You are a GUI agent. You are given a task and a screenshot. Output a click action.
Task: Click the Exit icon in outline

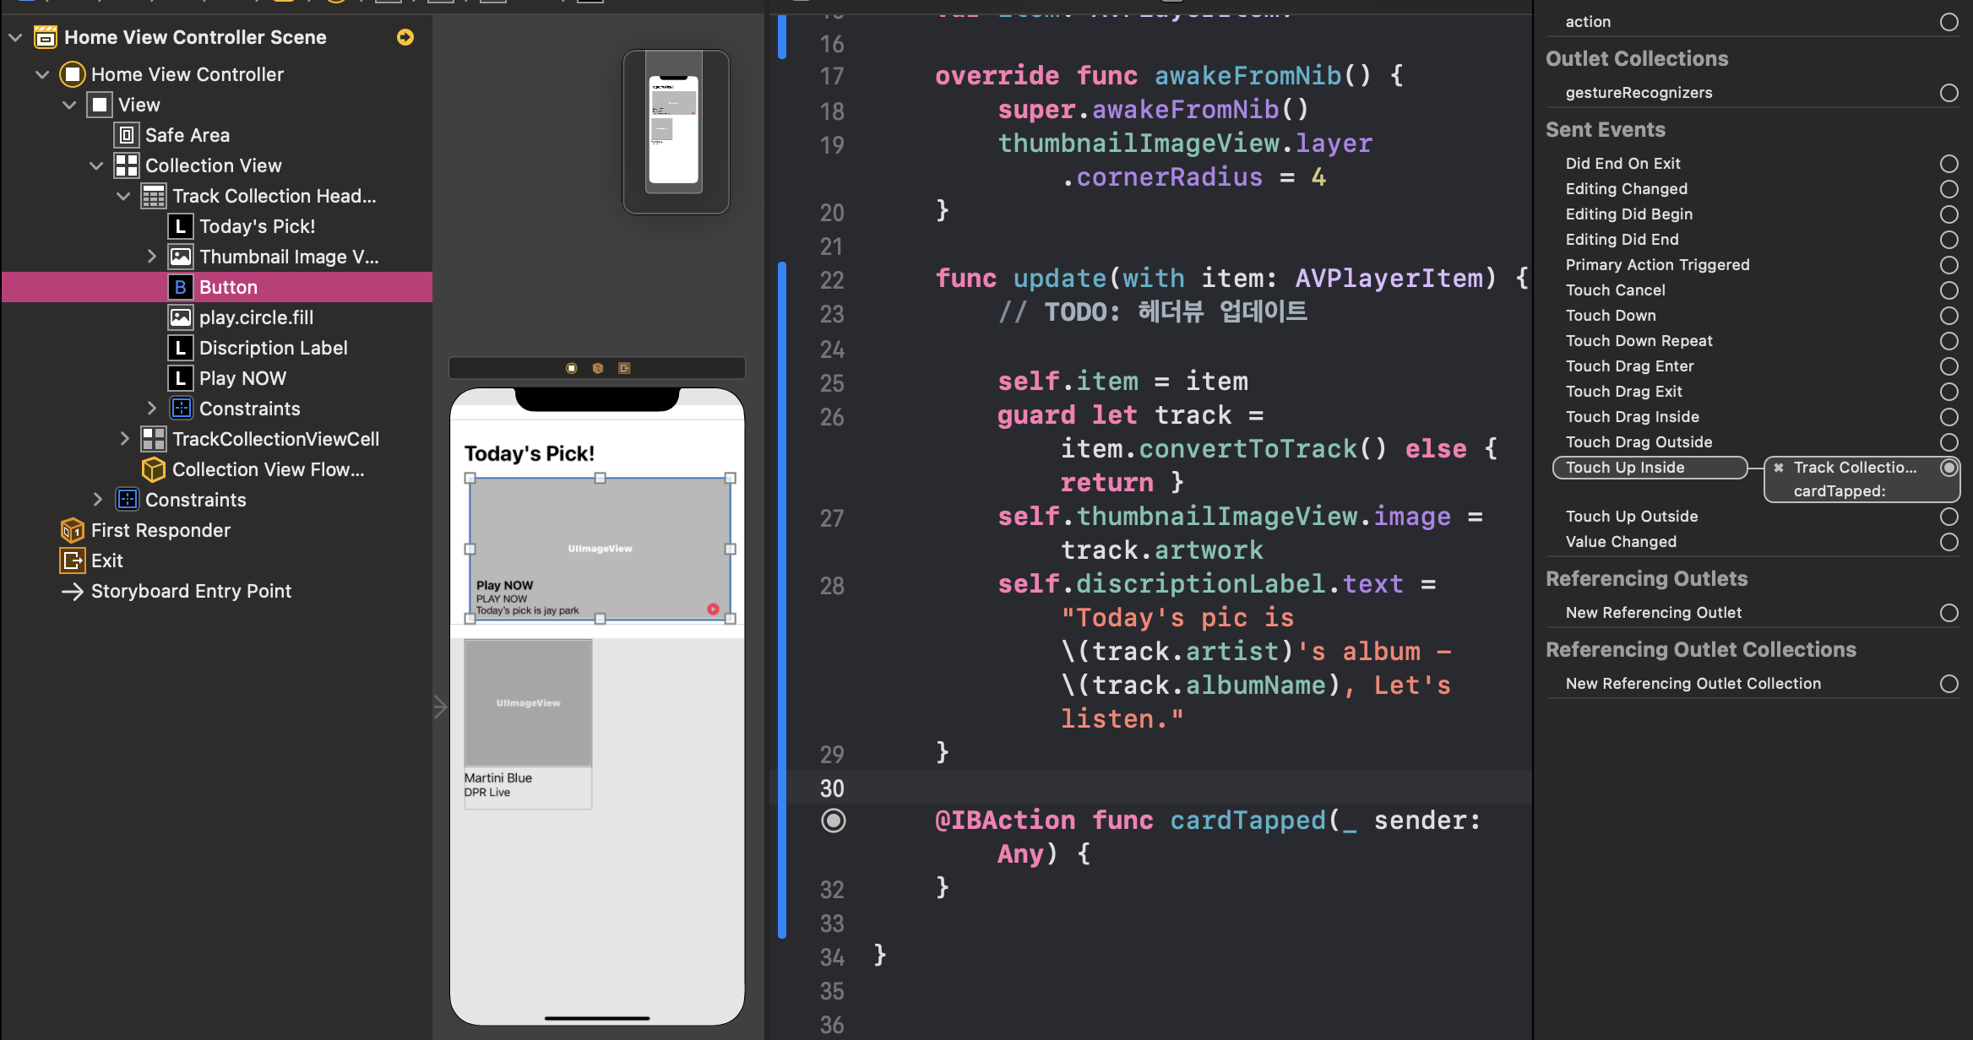[x=73, y=561]
